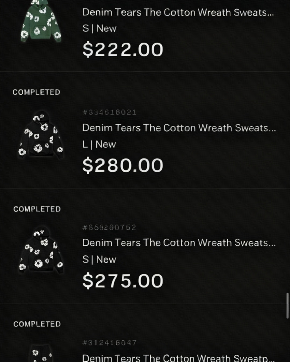Image resolution: width=290 pixels, height=362 pixels.
Task: Select order number #334616021
Action: click(110, 112)
